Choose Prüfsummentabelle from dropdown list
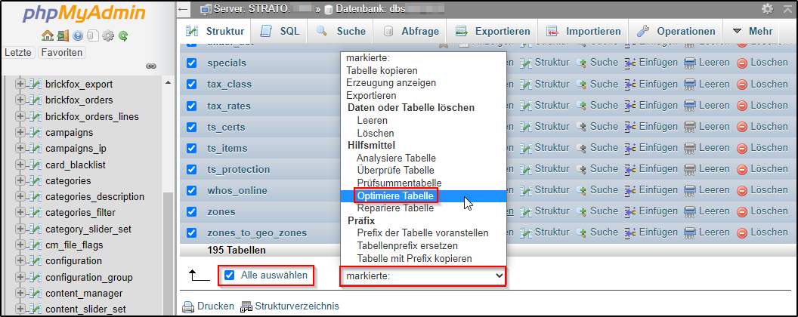 pos(423,183)
